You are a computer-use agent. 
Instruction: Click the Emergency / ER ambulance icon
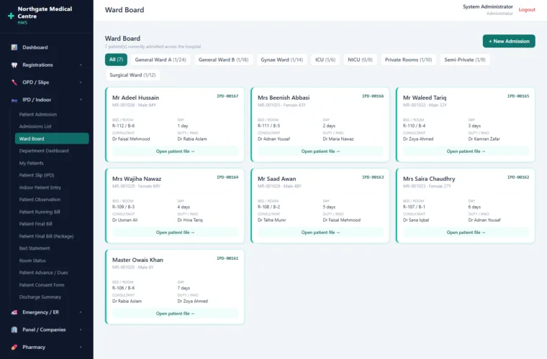coord(14,312)
